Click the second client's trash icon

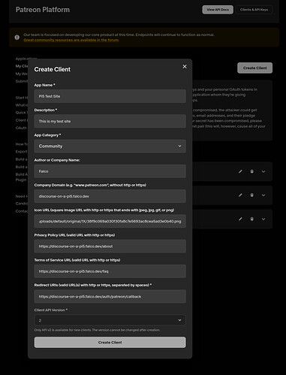252,195
